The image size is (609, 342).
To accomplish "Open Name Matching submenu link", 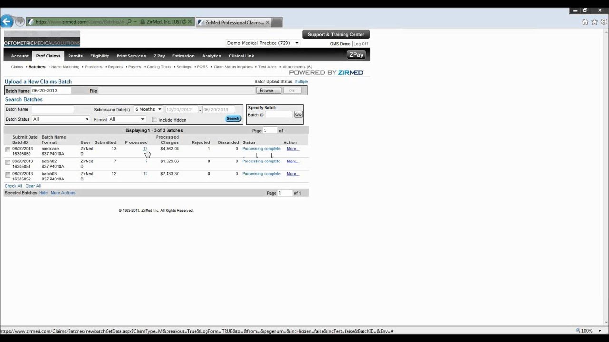I will 65,67.
